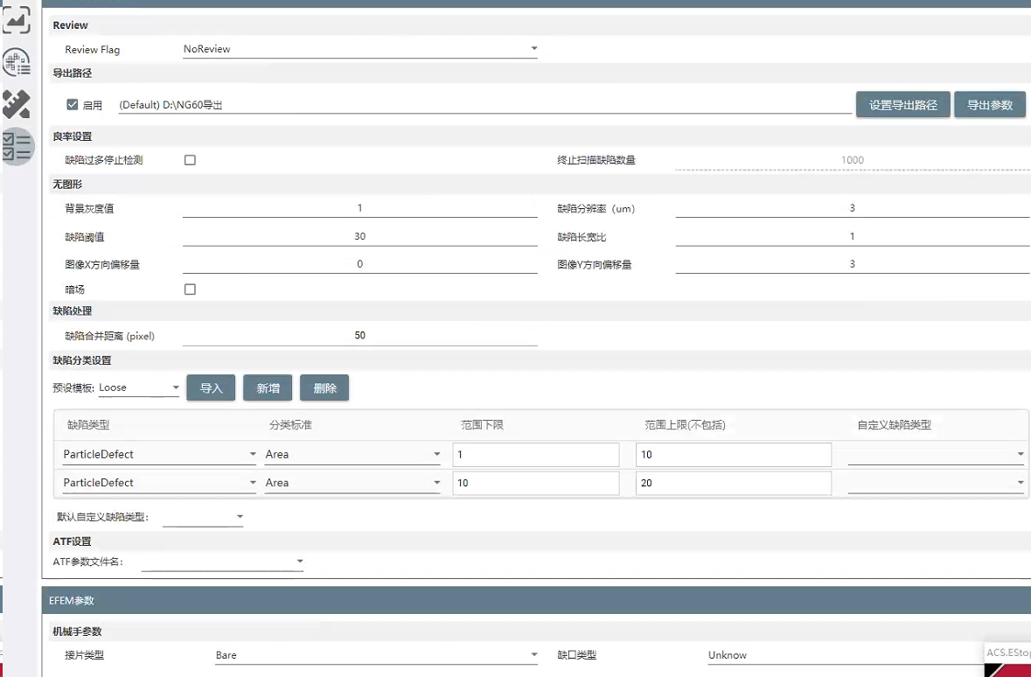The width and height of the screenshot is (1031, 677).
Task: Toggle the 启用 export path checkbox
Action: 73,105
